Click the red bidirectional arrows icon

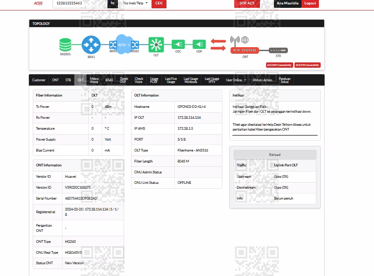coord(218,45)
